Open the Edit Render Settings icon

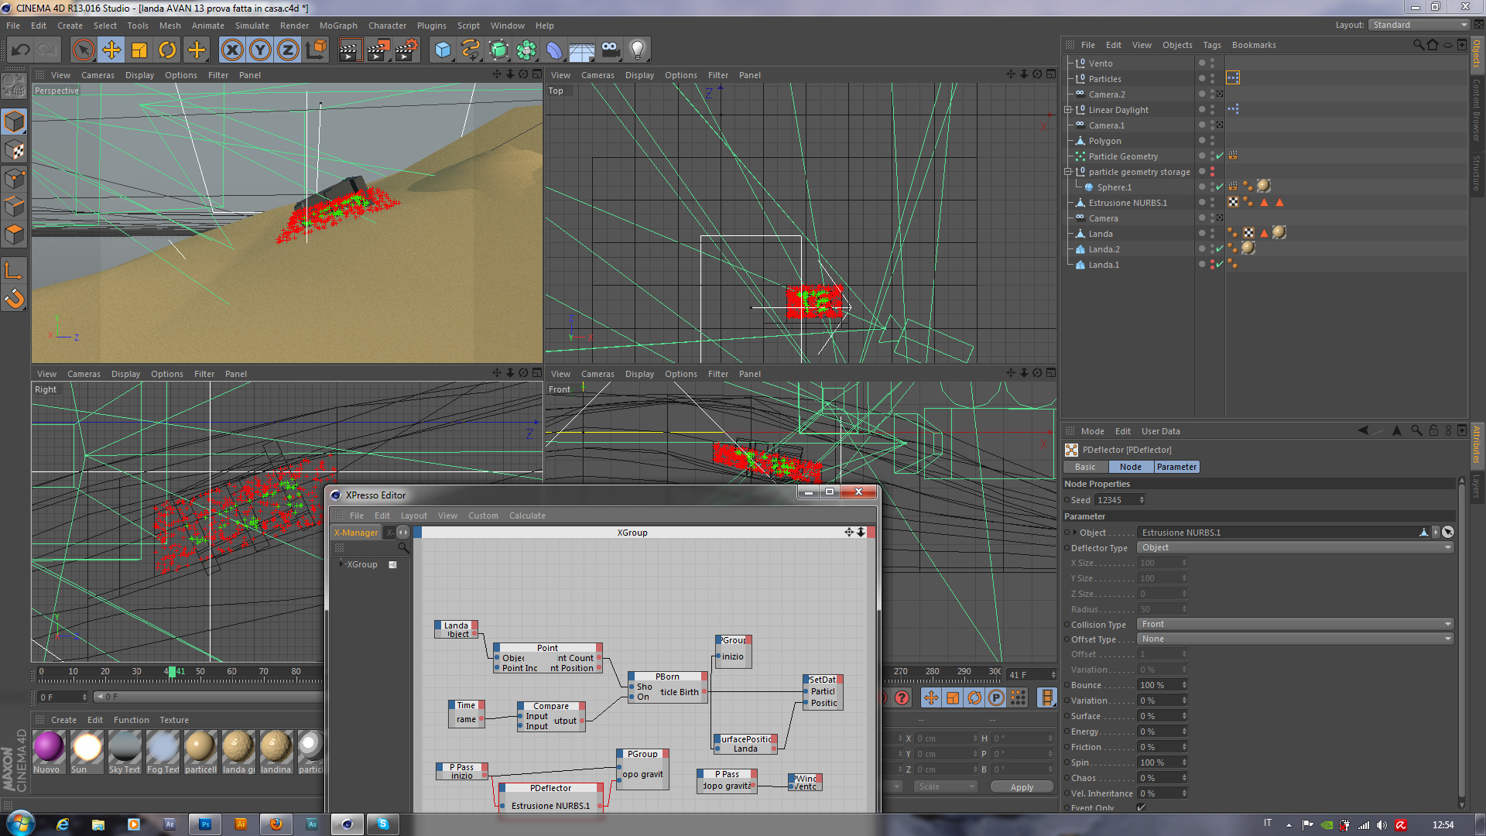point(406,50)
